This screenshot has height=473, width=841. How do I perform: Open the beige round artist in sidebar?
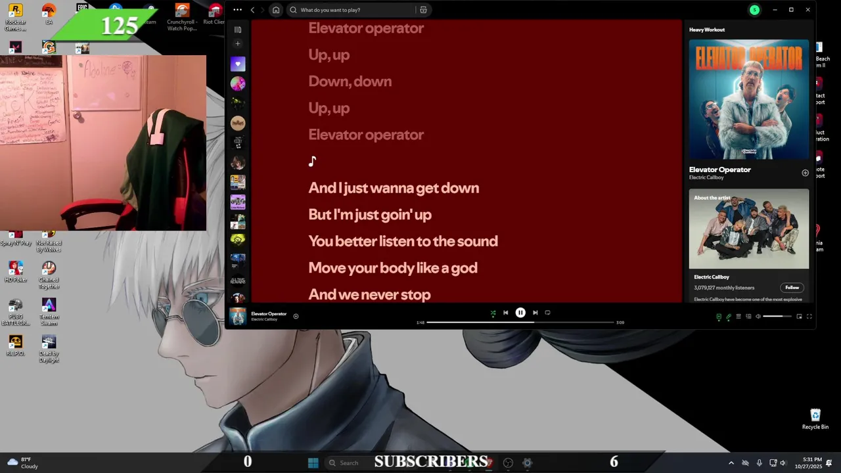[238, 123]
